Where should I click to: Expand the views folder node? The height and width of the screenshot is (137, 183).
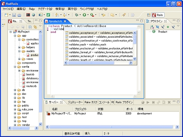point(19,59)
